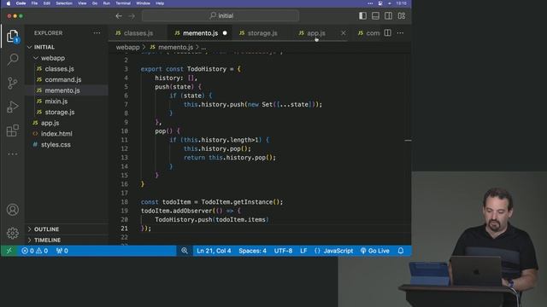The width and height of the screenshot is (547, 307).
Task: Open command.js in the file explorer
Action: (x=62, y=79)
